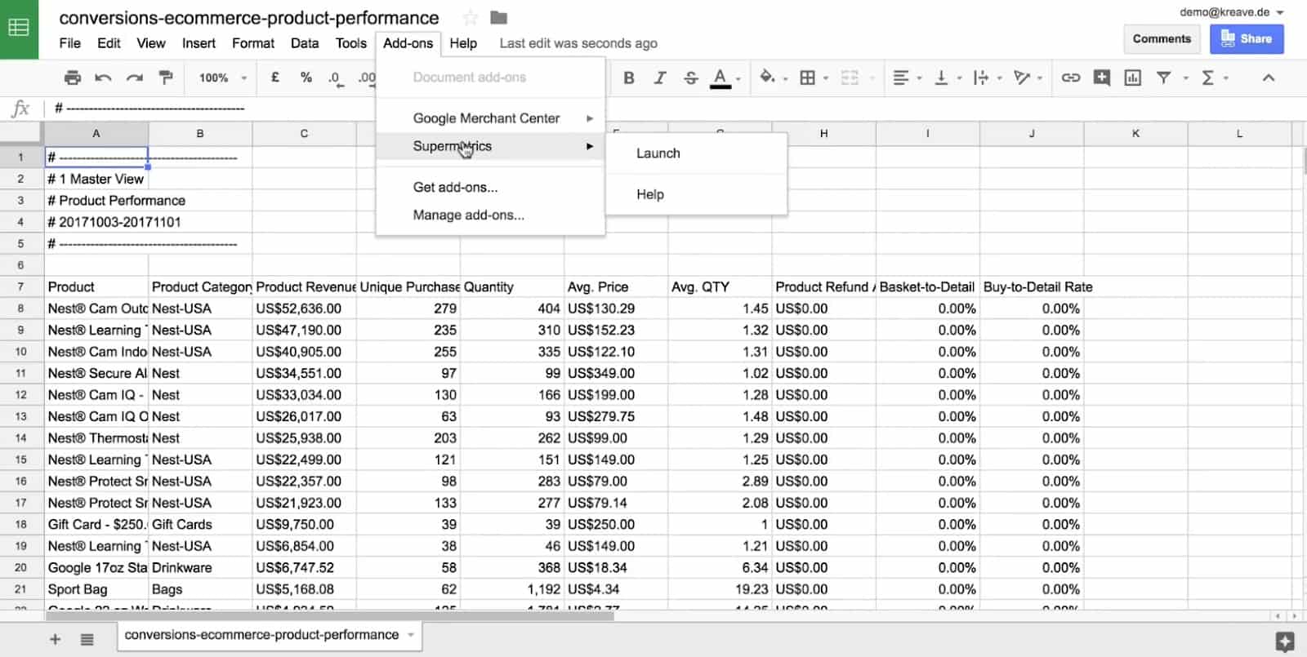Image resolution: width=1307 pixels, height=657 pixels.
Task: Open the zoom 100% dropdown
Action: tap(222, 78)
